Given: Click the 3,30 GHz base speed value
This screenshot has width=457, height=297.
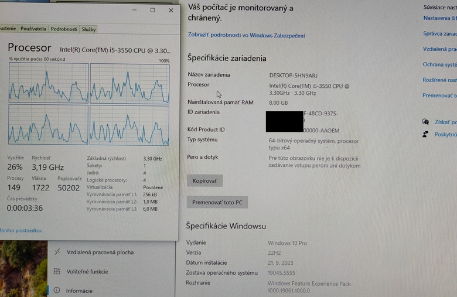Looking at the screenshot, I should pos(152,159).
